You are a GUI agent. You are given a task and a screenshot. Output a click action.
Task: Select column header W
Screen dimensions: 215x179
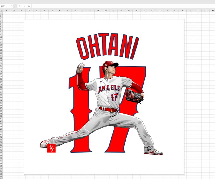pos(175,11)
